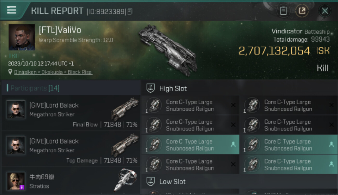This screenshot has height=195, width=338.
Task: Click the Megathron Striker ship icon for Final Blow
Action: (x=125, y=109)
